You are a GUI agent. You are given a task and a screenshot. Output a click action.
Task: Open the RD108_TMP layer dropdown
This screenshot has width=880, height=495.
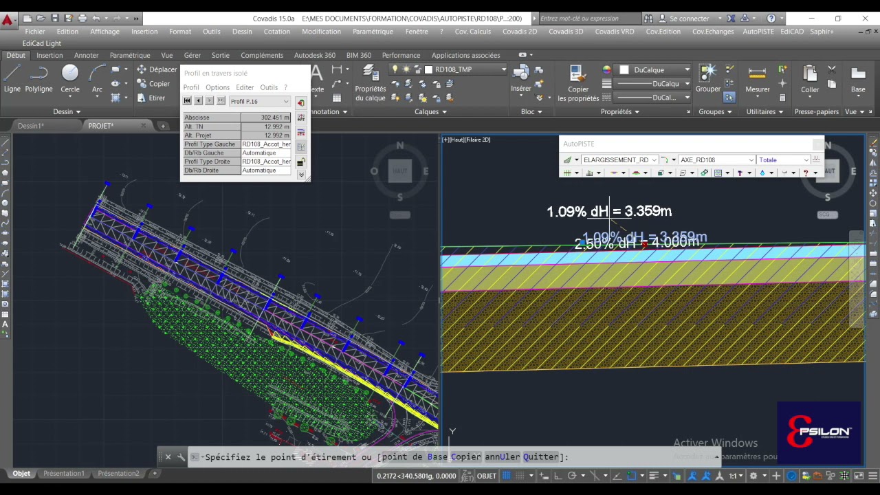[503, 69]
